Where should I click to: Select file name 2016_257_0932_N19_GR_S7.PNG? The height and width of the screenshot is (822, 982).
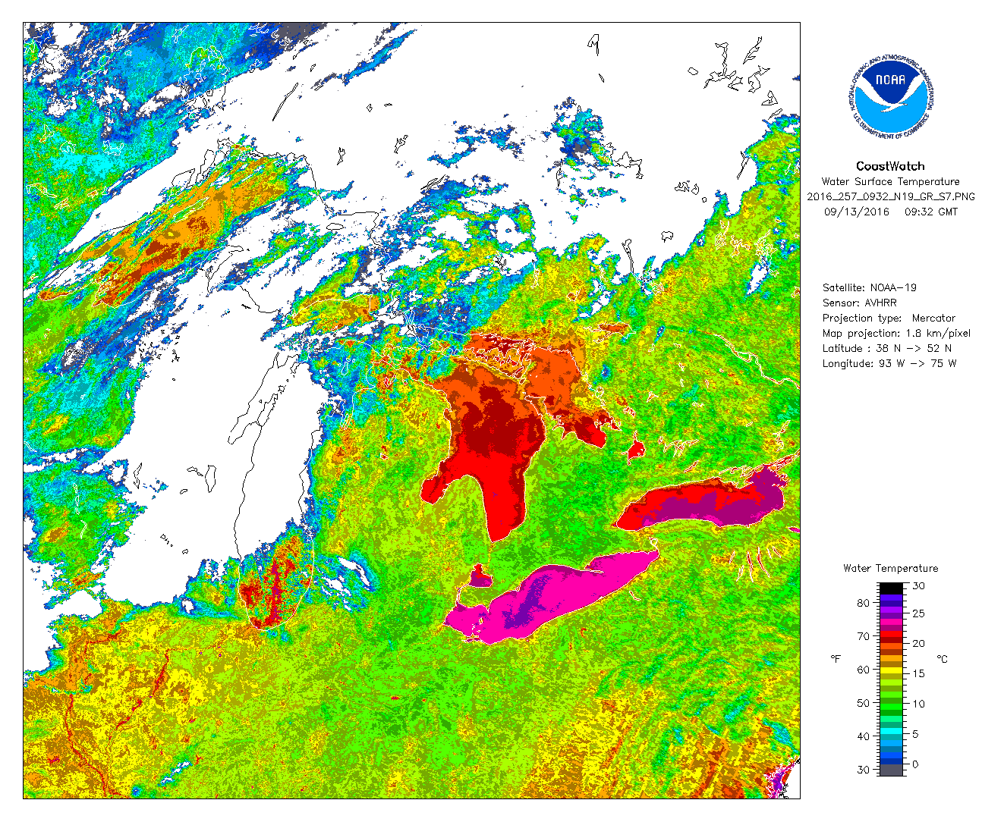coord(890,196)
